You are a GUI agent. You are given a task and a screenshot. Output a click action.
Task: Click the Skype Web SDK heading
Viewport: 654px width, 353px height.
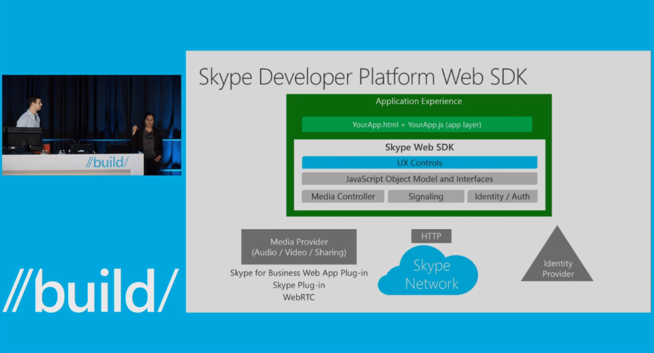tap(419, 147)
